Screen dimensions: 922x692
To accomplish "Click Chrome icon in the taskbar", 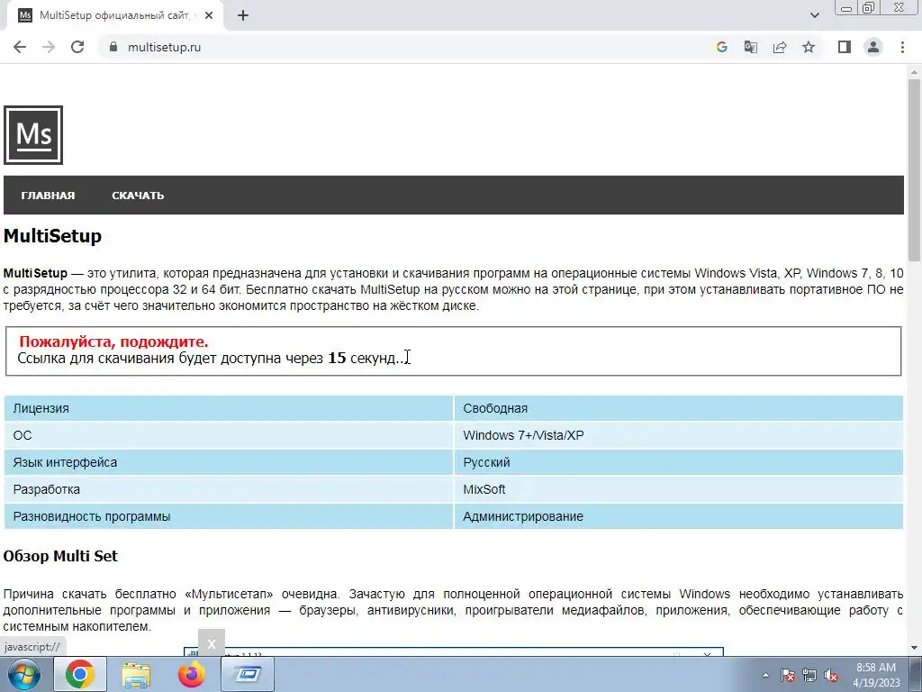I will (80, 674).
